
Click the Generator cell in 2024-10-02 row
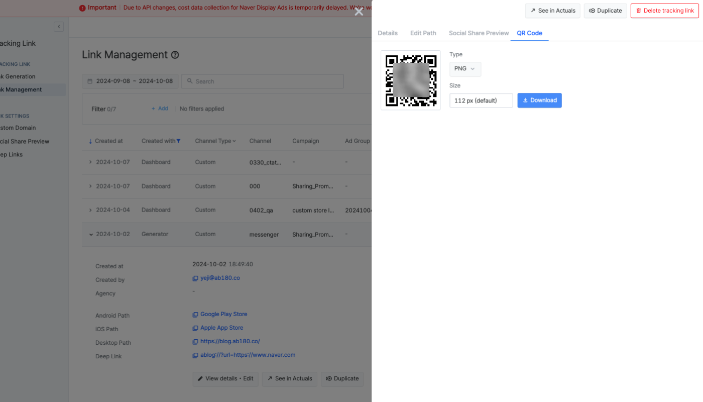pyautogui.click(x=155, y=235)
